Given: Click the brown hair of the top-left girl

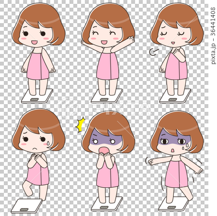Looking at the screenshot, I should pos(38,16).
